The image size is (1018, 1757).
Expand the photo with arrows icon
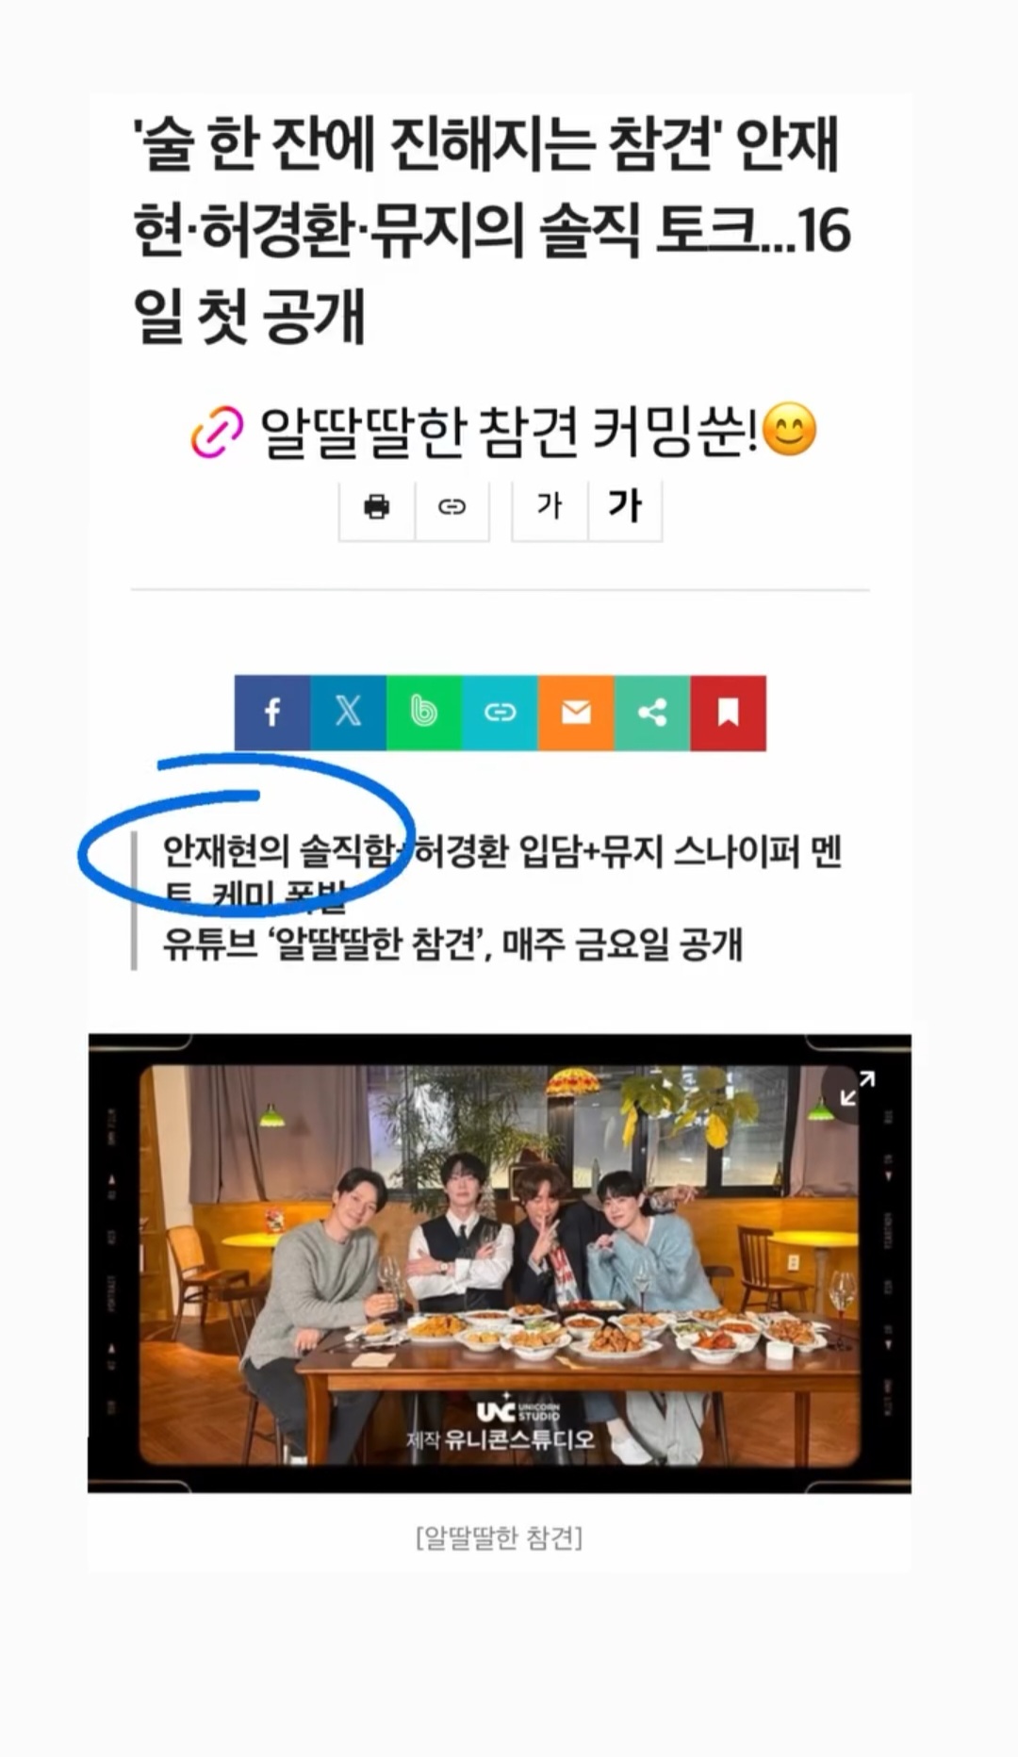(857, 1089)
